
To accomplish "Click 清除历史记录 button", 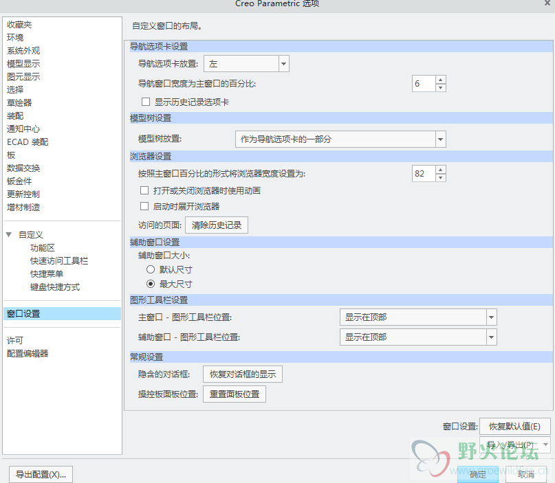I will (x=217, y=225).
